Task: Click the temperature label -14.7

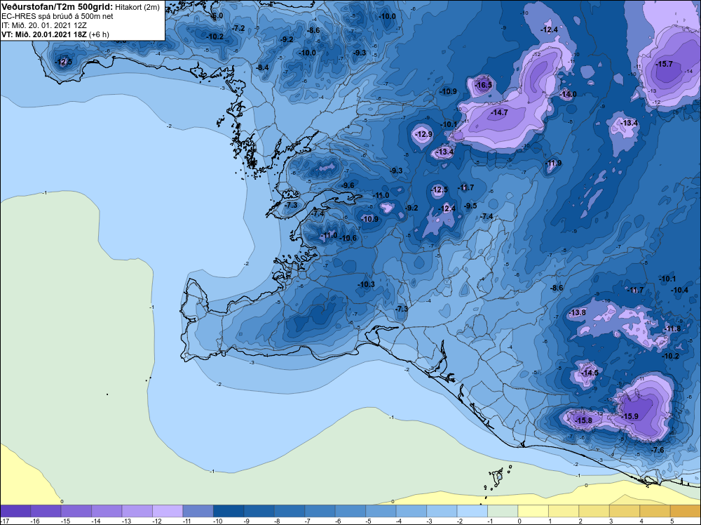Action: 499,112
